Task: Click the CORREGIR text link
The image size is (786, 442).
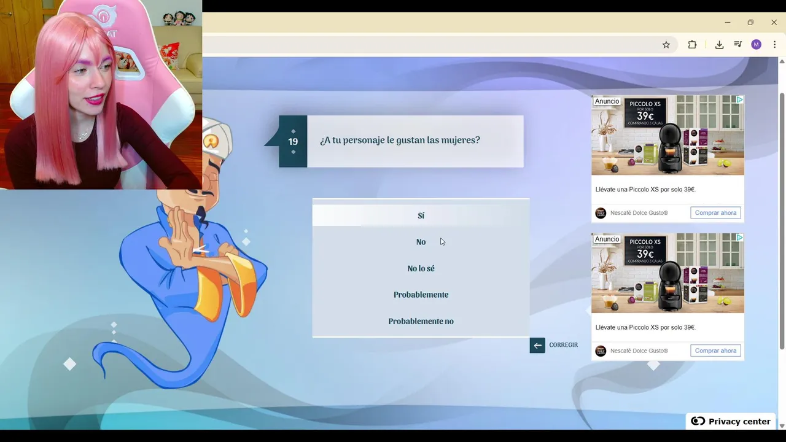Action: coord(564,345)
